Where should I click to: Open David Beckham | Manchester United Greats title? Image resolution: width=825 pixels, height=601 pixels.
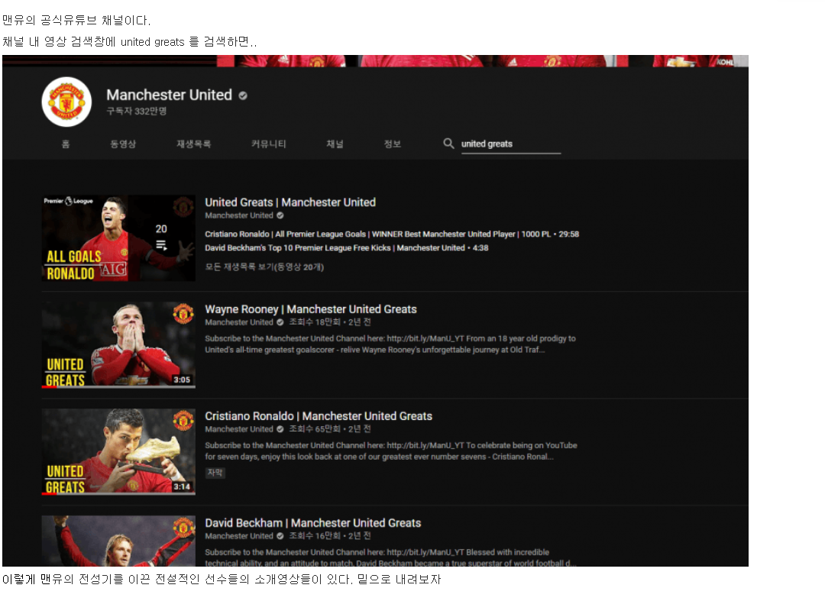(x=313, y=523)
